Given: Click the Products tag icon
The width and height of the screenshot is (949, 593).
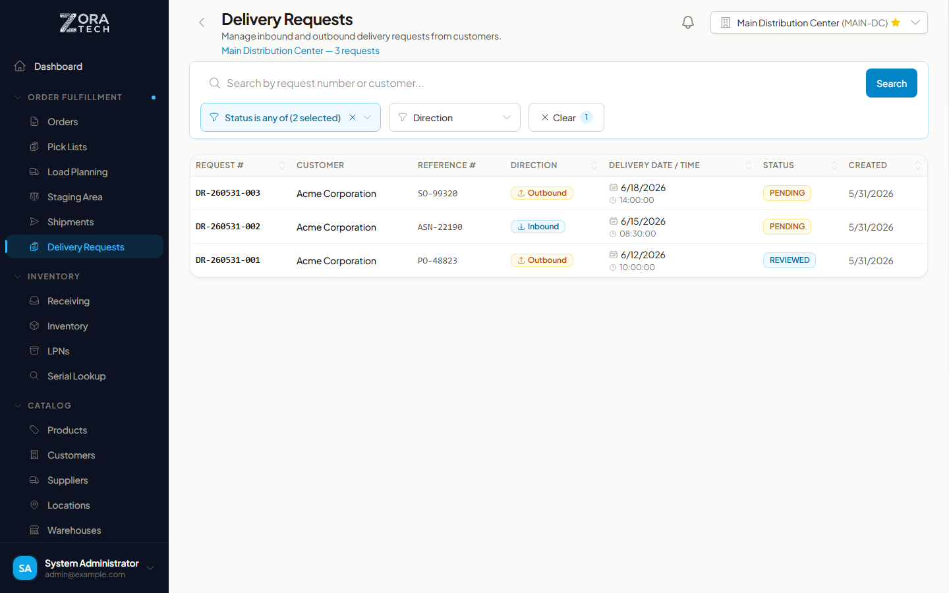Looking at the screenshot, I should [34, 430].
